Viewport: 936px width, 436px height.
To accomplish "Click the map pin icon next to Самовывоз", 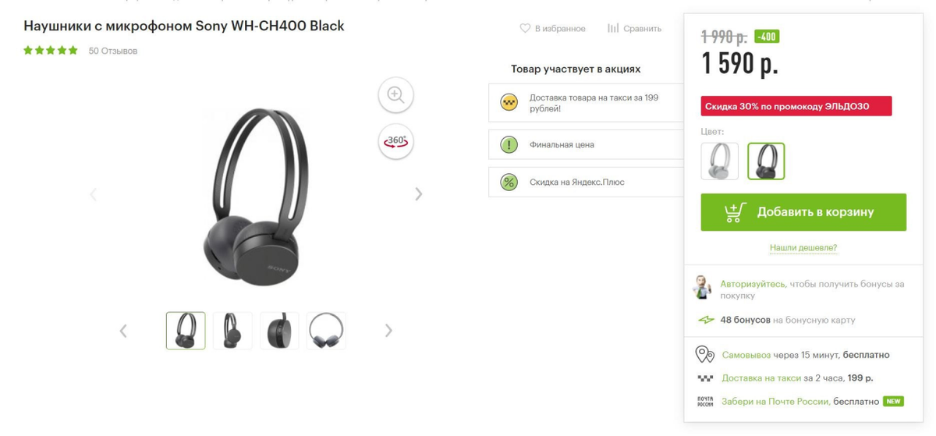I will pos(704,355).
